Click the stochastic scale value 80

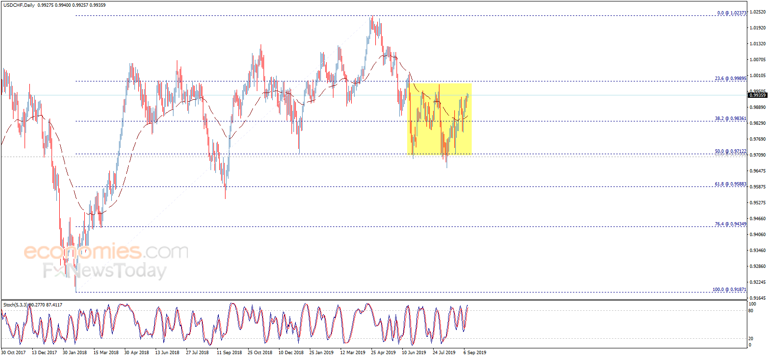pyautogui.click(x=751, y=311)
